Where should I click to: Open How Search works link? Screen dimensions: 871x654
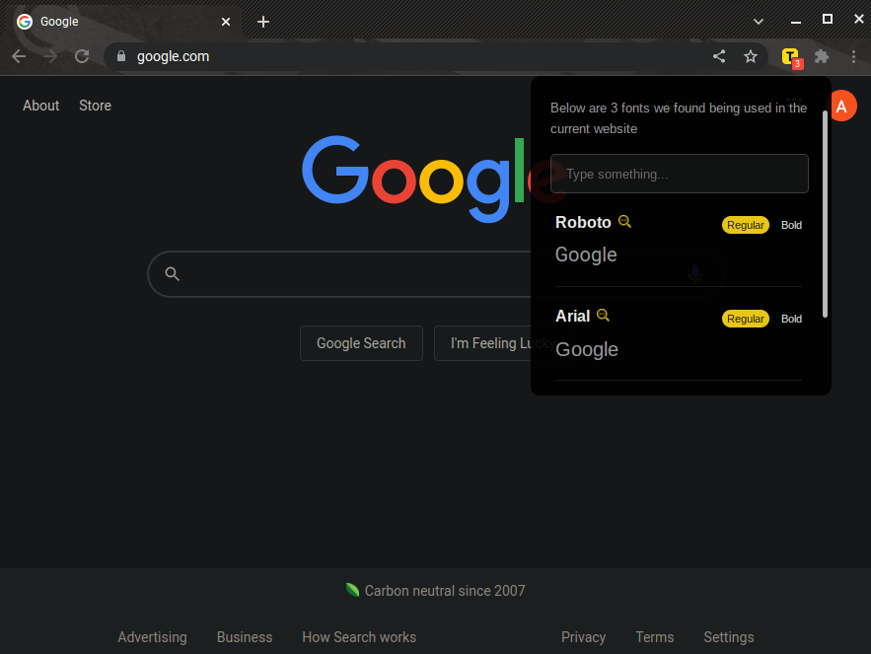pyautogui.click(x=359, y=637)
